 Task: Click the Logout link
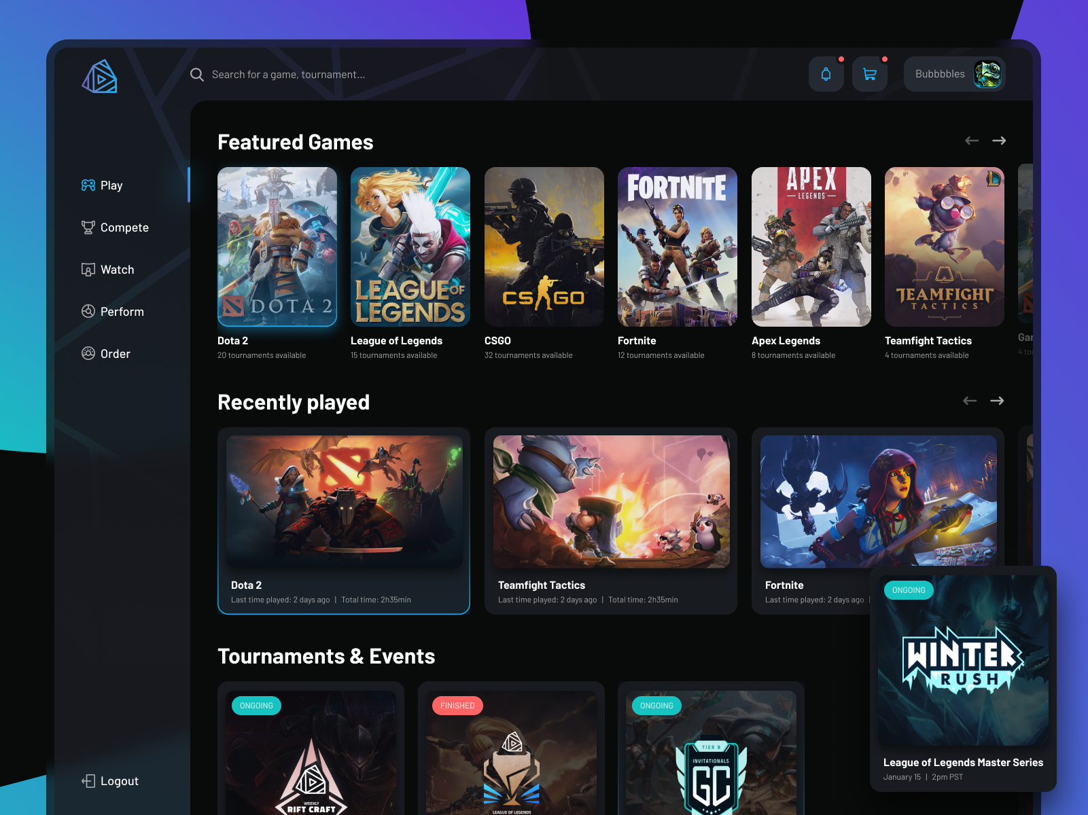[x=120, y=781]
